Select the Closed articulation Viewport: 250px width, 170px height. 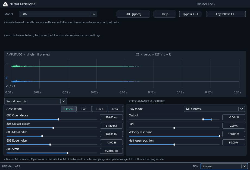(x=68, y=109)
